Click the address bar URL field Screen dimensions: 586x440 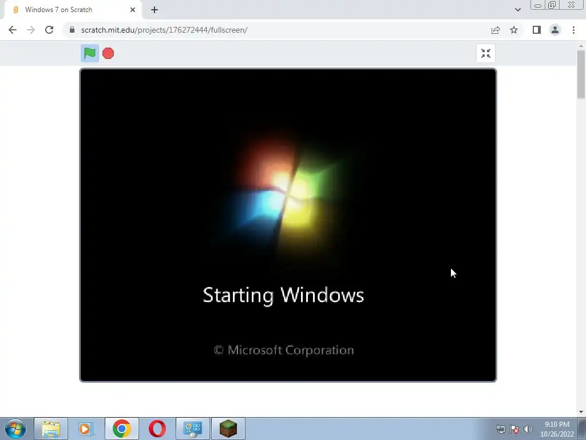click(x=276, y=30)
